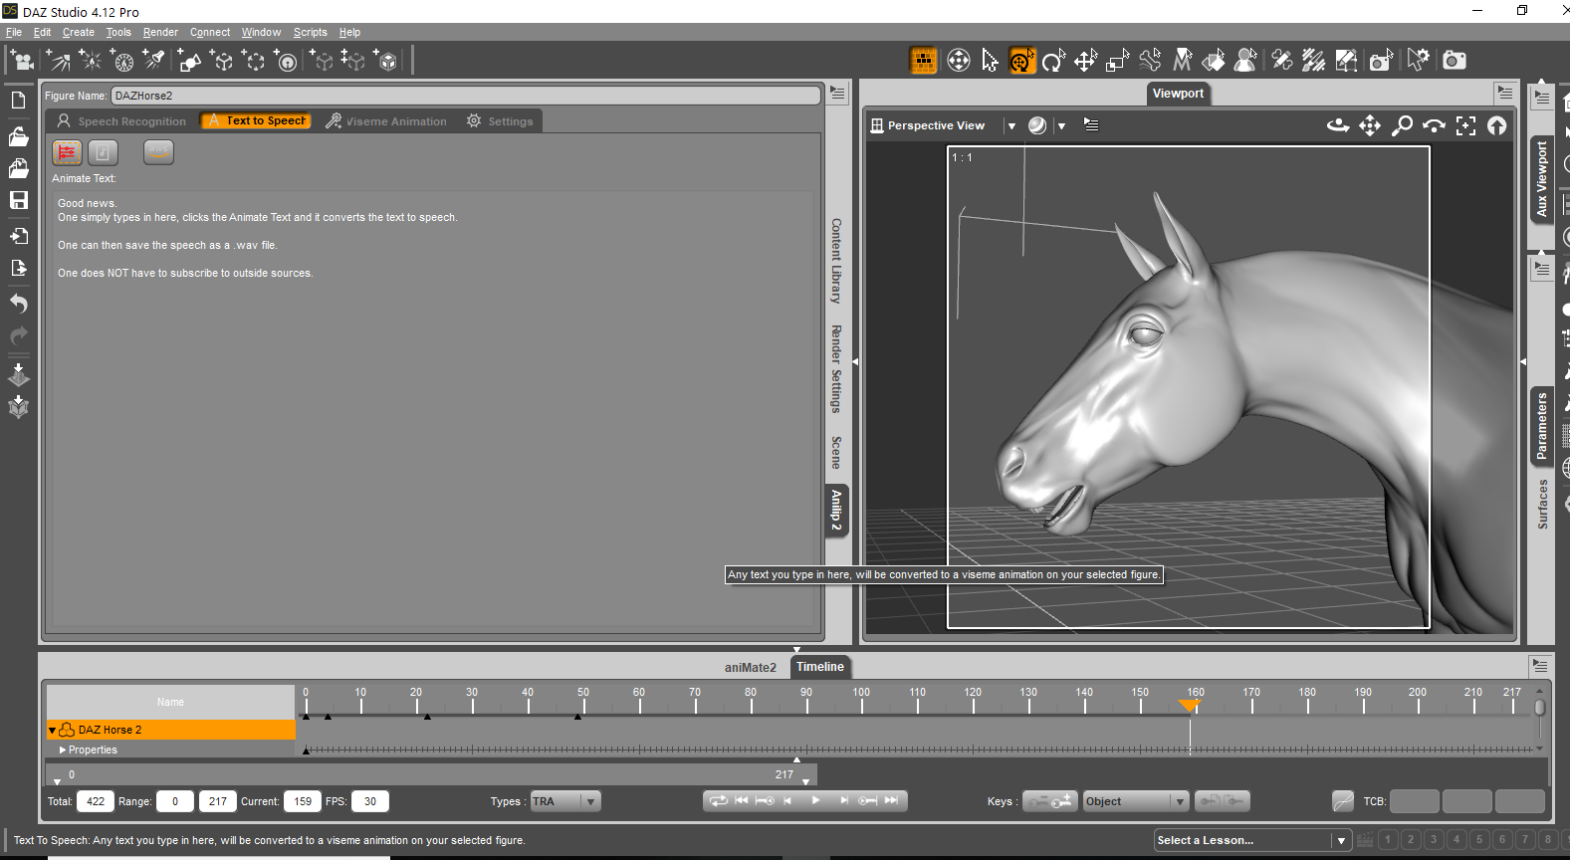Open the Window menu
The width and height of the screenshot is (1570, 860).
tap(261, 32)
